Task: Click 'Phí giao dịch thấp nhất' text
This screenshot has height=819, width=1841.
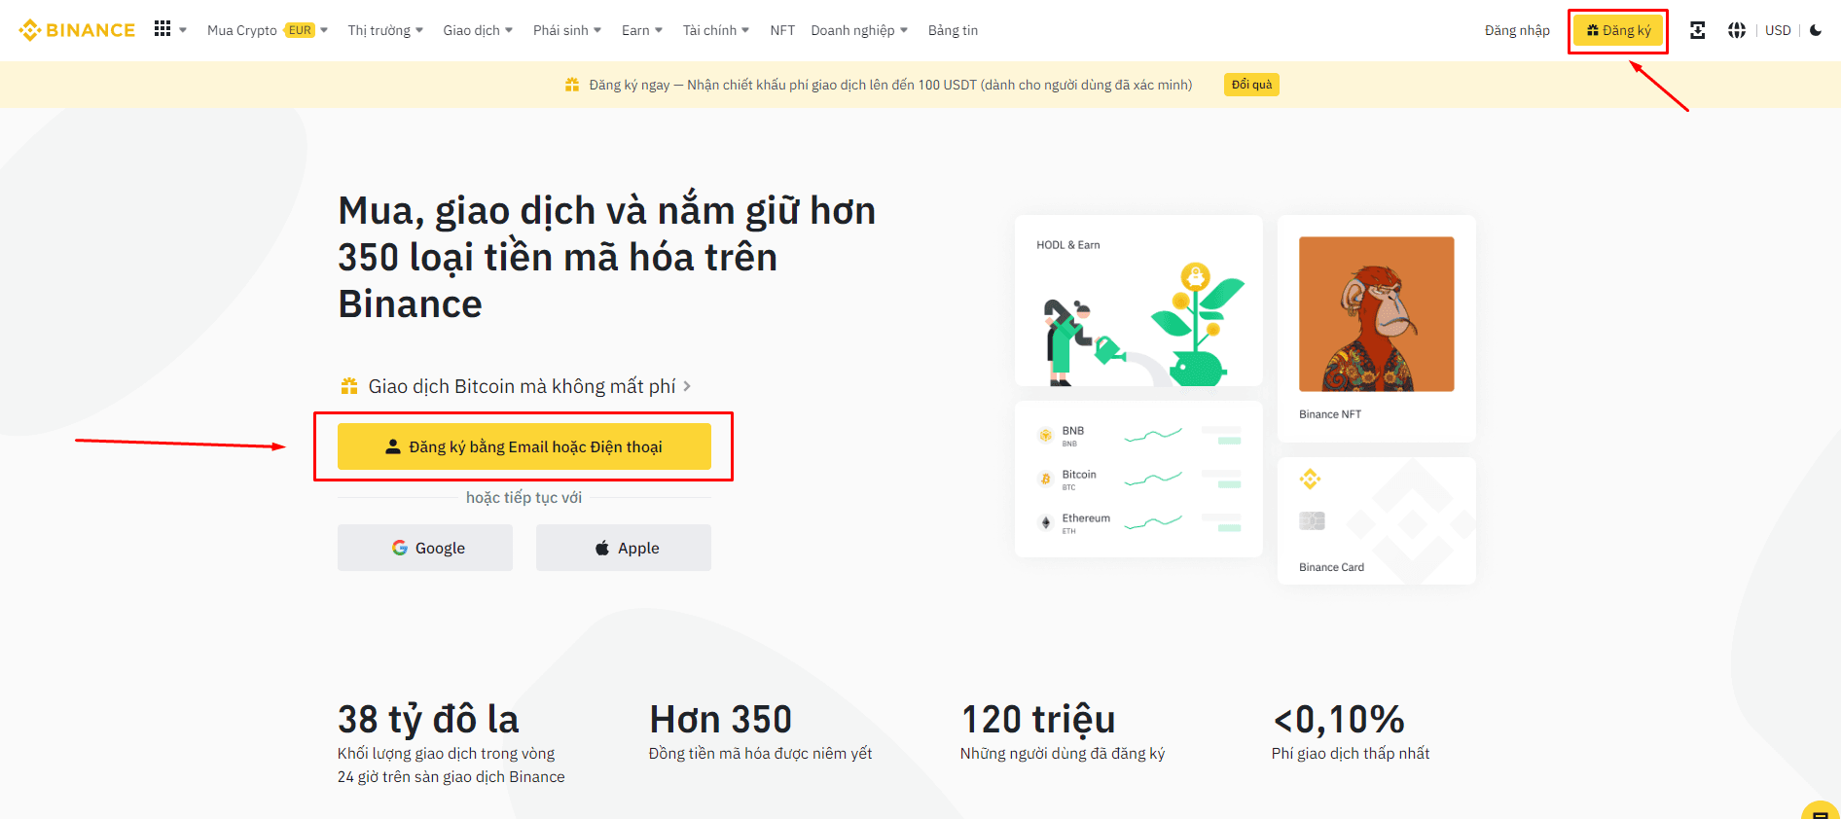Action: pyautogui.click(x=1351, y=753)
